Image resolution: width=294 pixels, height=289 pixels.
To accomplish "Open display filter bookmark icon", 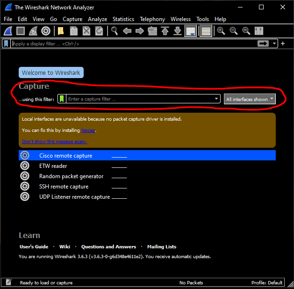I will click(6, 43).
